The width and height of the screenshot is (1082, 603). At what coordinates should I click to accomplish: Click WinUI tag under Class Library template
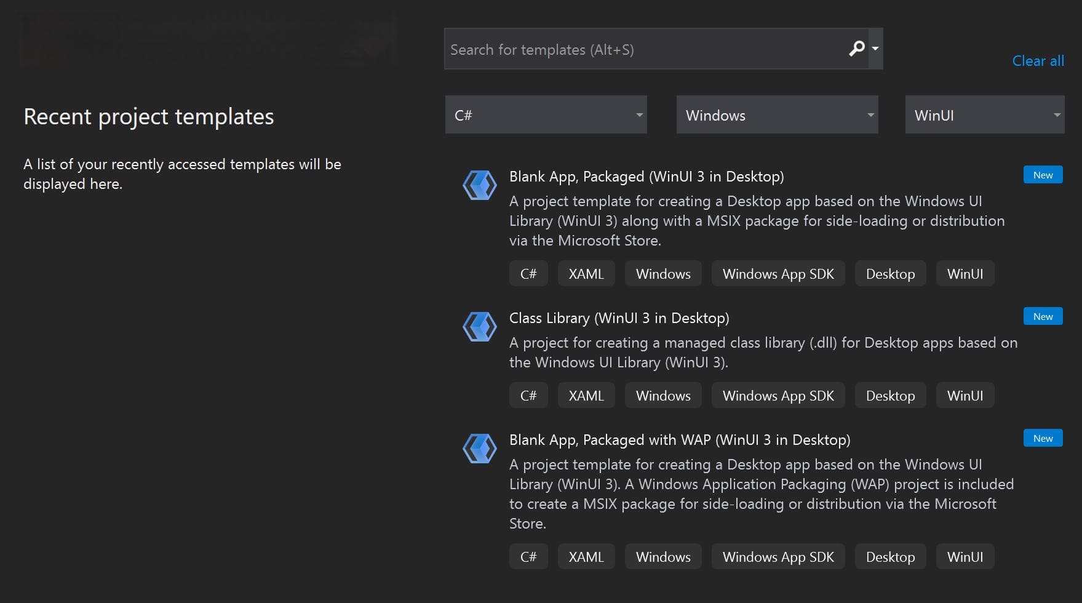(x=965, y=396)
